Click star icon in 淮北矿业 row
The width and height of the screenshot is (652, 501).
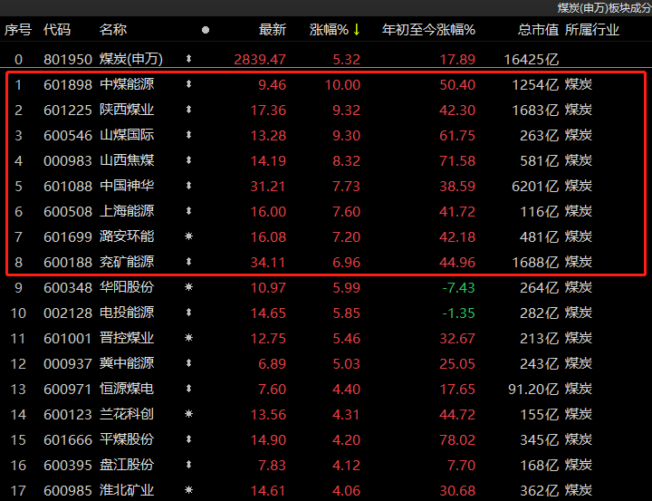pyautogui.click(x=188, y=490)
